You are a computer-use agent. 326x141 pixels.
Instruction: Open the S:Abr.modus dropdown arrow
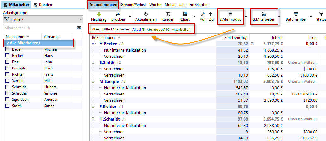pyautogui.click(x=245, y=17)
